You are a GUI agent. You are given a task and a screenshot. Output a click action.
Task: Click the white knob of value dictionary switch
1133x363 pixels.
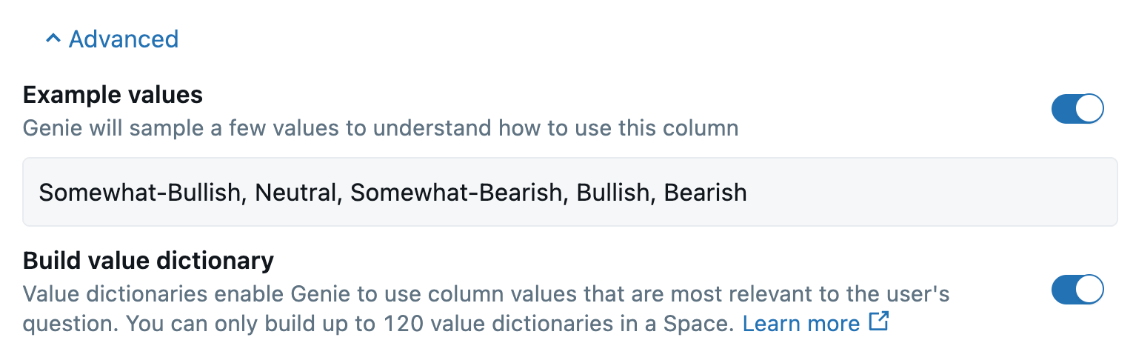[1089, 290]
